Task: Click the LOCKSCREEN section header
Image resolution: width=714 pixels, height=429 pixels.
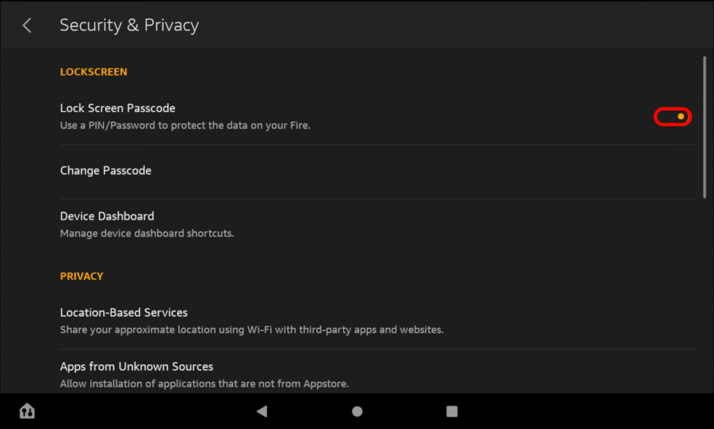Action: tap(93, 71)
